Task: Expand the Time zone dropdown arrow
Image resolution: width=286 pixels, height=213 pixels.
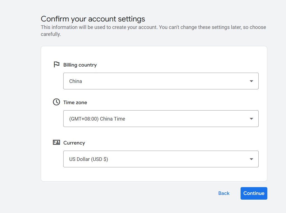Action: pos(251,119)
